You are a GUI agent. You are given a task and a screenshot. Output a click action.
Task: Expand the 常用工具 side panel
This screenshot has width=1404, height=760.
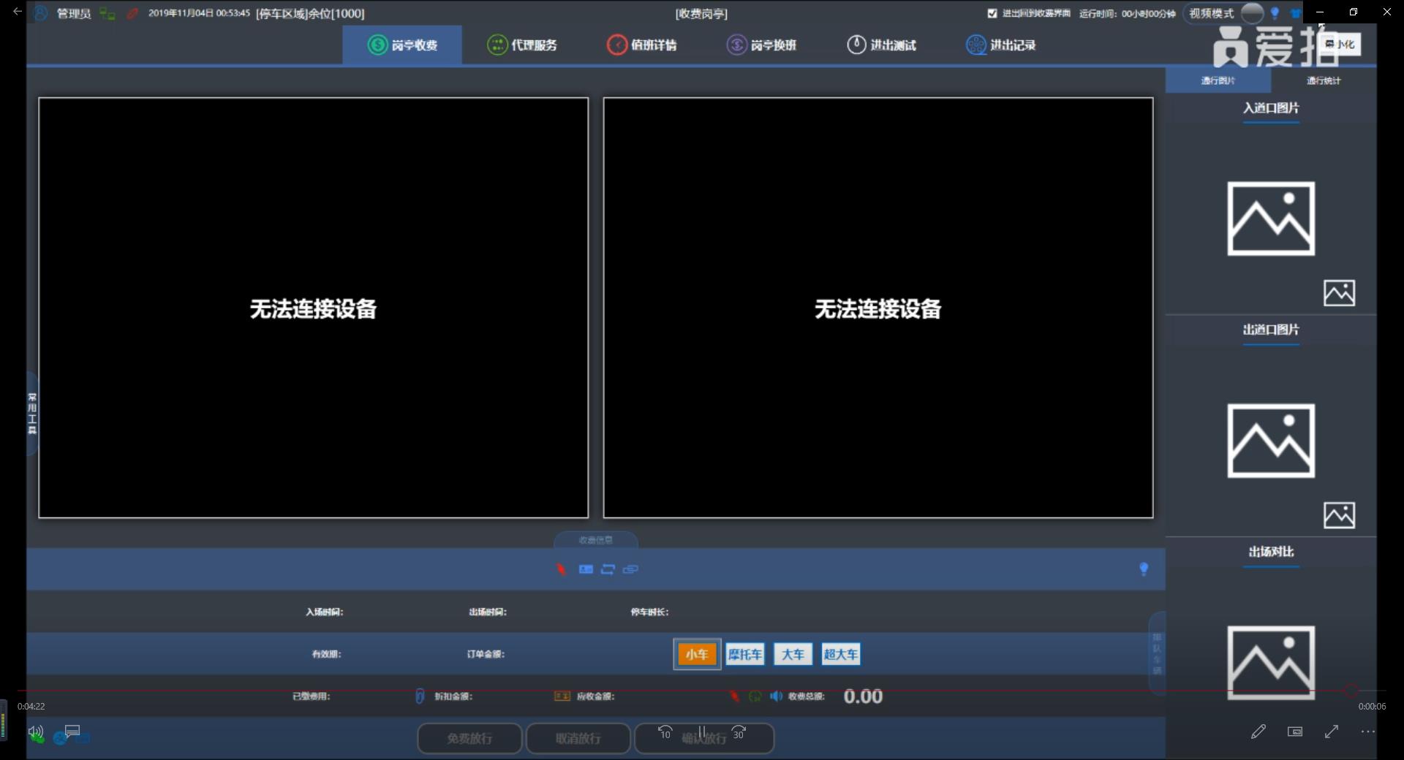click(32, 414)
